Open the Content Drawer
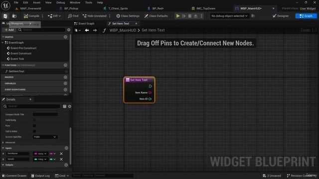 point(14,176)
